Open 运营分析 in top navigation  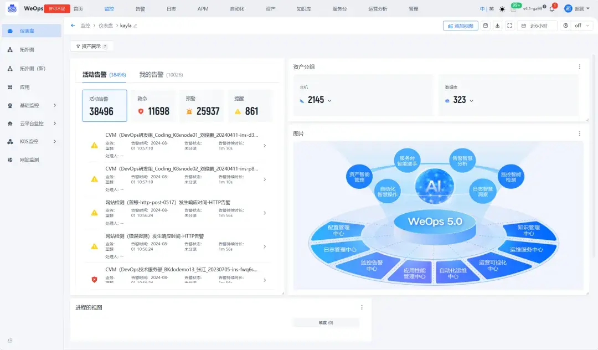[x=378, y=9]
